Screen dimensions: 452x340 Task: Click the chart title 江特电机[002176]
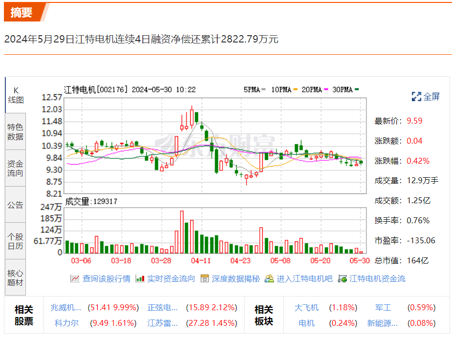95,89
